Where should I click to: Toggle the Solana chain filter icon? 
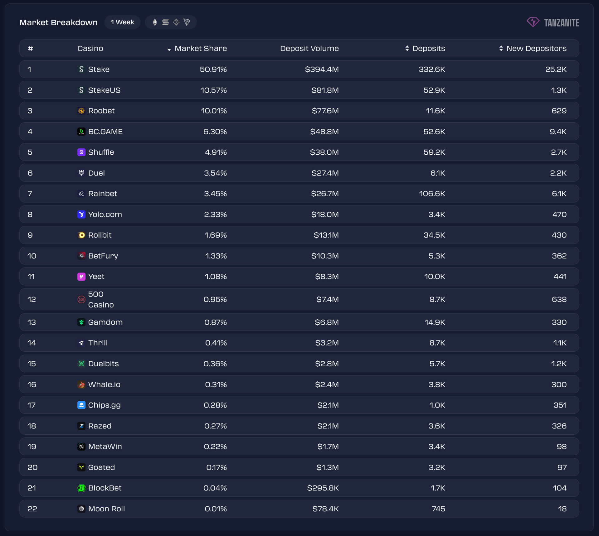tap(166, 22)
